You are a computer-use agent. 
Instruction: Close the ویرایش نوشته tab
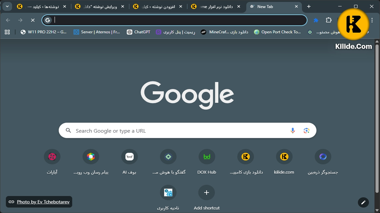(x=123, y=7)
